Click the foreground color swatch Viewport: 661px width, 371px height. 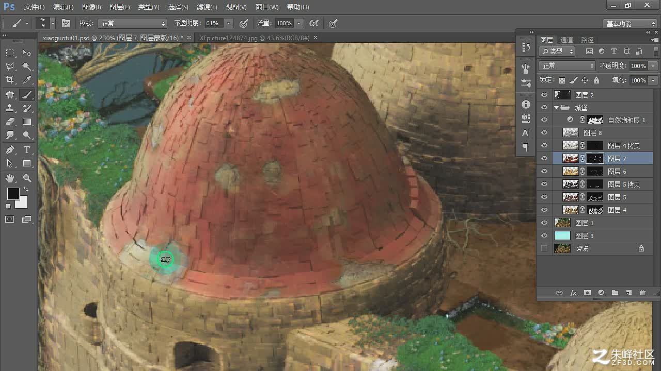13,194
